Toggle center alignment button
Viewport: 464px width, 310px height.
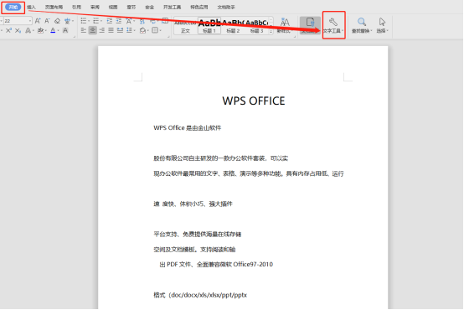(93, 30)
